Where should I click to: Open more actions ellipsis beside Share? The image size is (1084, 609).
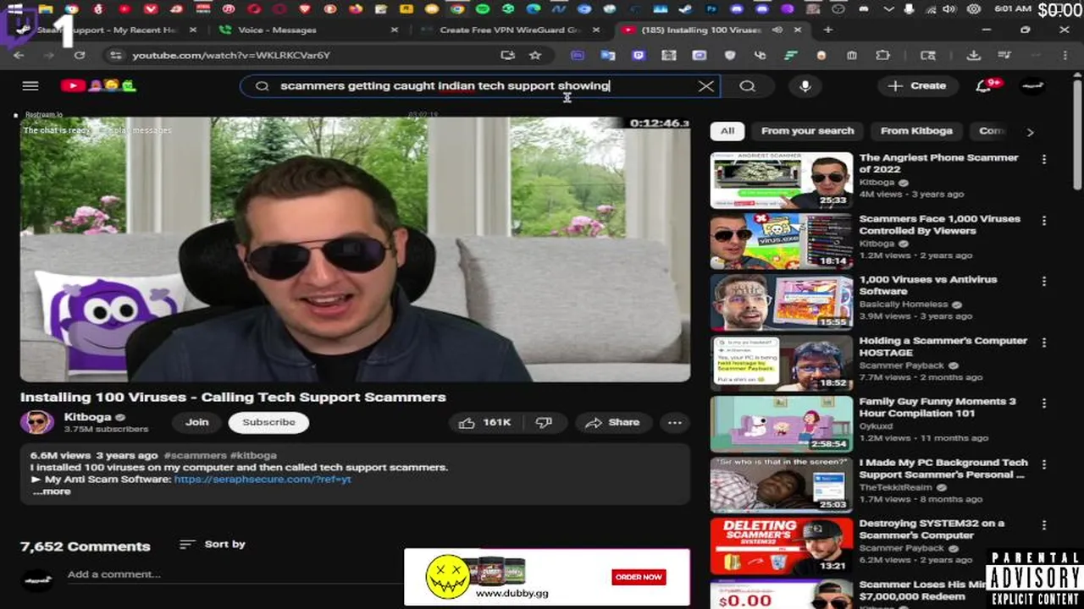pos(674,422)
